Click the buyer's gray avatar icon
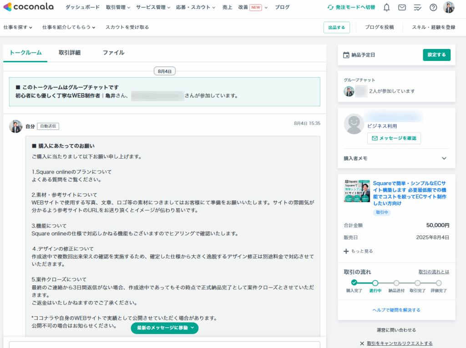This screenshot has width=466, height=348. [354, 124]
